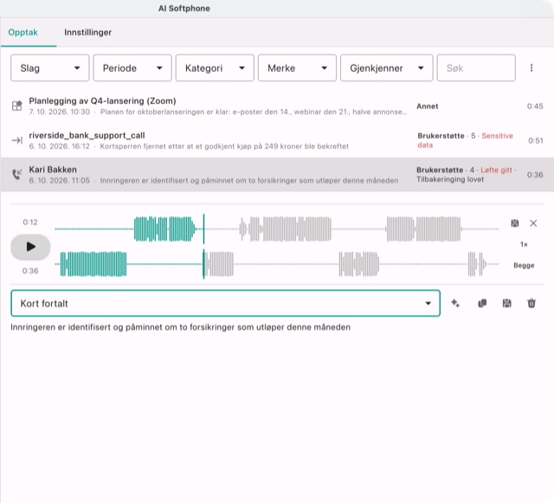The height and width of the screenshot is (503, 554).
Task: Open the Kategori filter dropdown
Action: point(215,68)
